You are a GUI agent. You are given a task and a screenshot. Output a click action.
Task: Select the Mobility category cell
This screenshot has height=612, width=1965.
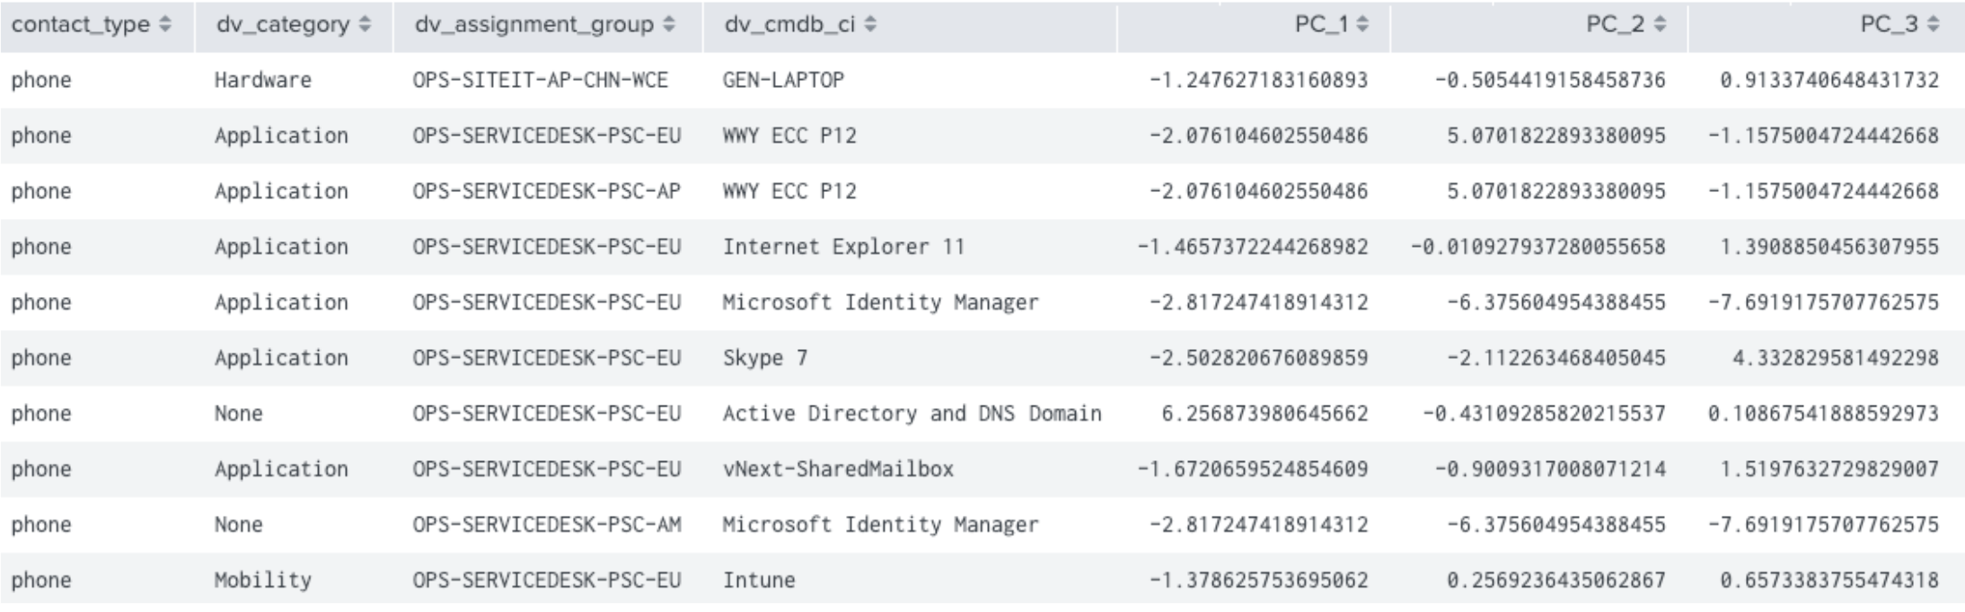point(262,581)
